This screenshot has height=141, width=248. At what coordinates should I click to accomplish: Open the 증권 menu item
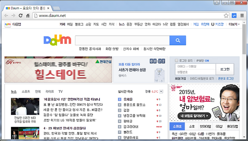(129, 24)
